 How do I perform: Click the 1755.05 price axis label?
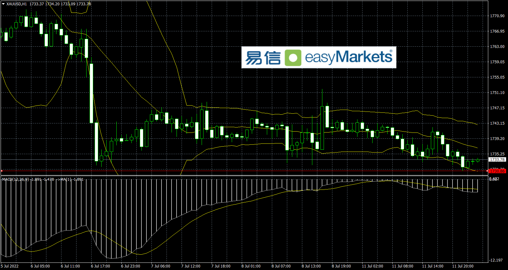tap(497, 77)
